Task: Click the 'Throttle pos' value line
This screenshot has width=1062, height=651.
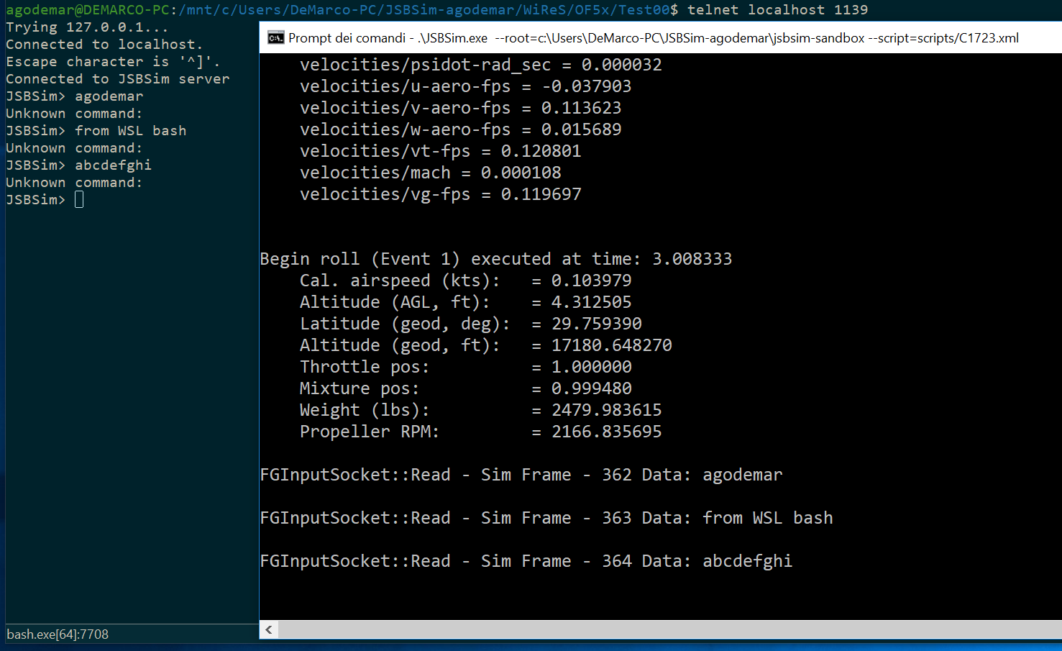Action: (465, 367)
